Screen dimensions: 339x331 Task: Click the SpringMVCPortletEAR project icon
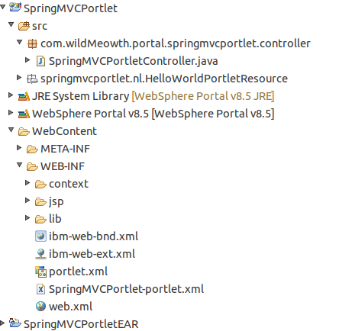coord(15,323)
